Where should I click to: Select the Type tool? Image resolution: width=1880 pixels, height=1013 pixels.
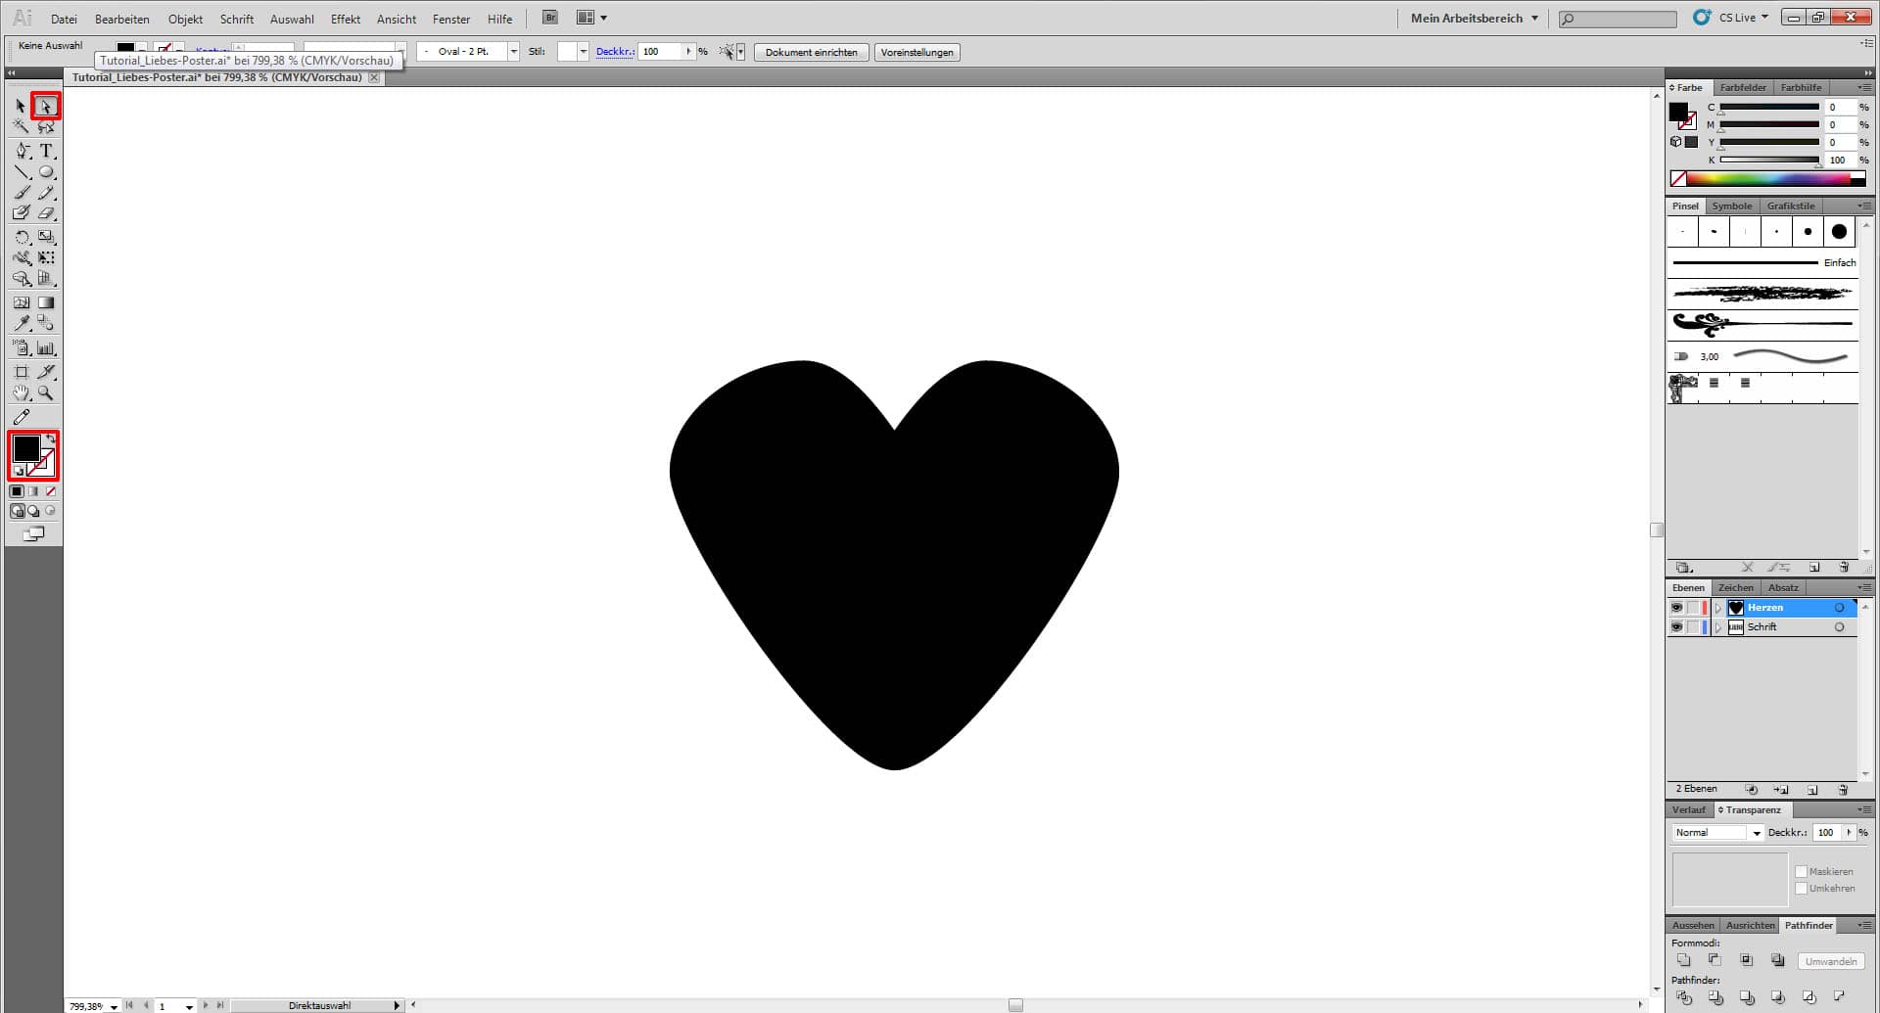pyautogui.click(x=45, y=151)
